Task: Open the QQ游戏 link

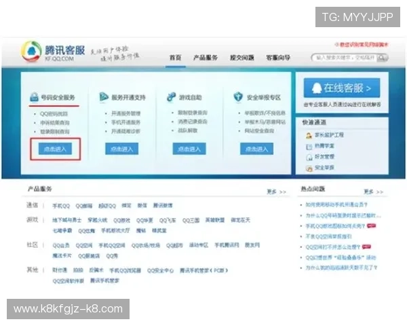Action: point(121,220)
